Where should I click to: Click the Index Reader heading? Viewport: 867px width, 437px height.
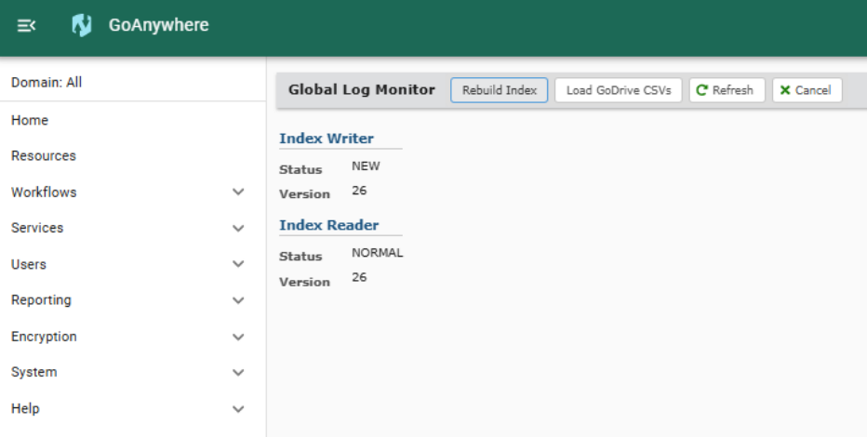pyautogui.click(x=329, y=225)
